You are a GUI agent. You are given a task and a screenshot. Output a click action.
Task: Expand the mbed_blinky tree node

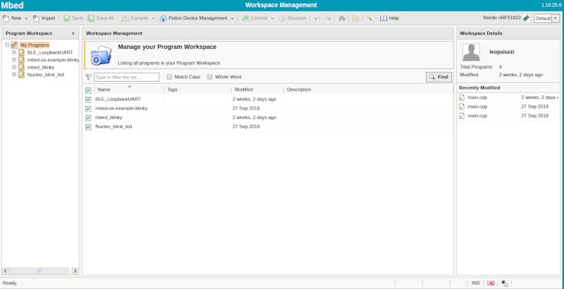[x=14, y=67]
